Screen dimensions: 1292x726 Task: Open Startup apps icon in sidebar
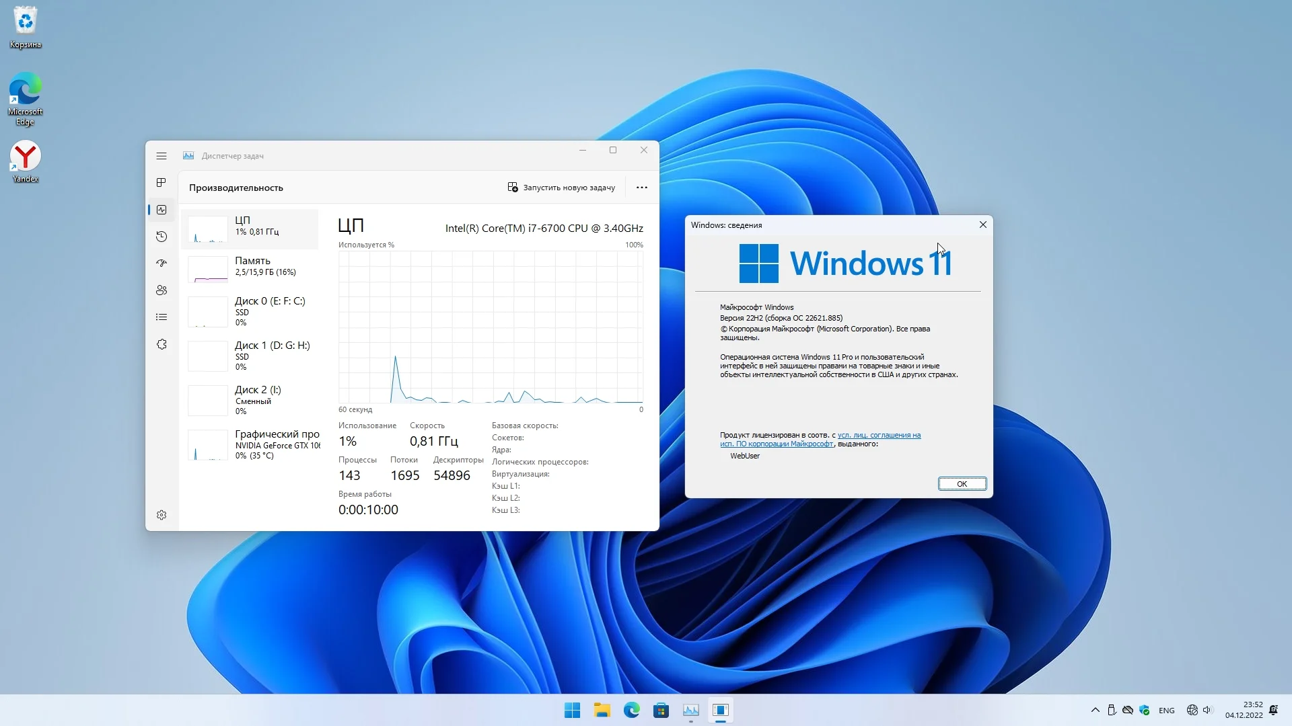[161, 264]
